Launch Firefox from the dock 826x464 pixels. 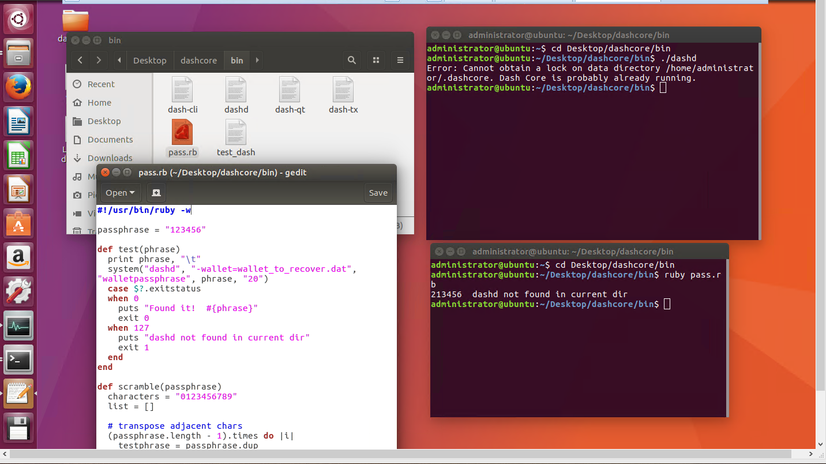click(x=19, y=87)
